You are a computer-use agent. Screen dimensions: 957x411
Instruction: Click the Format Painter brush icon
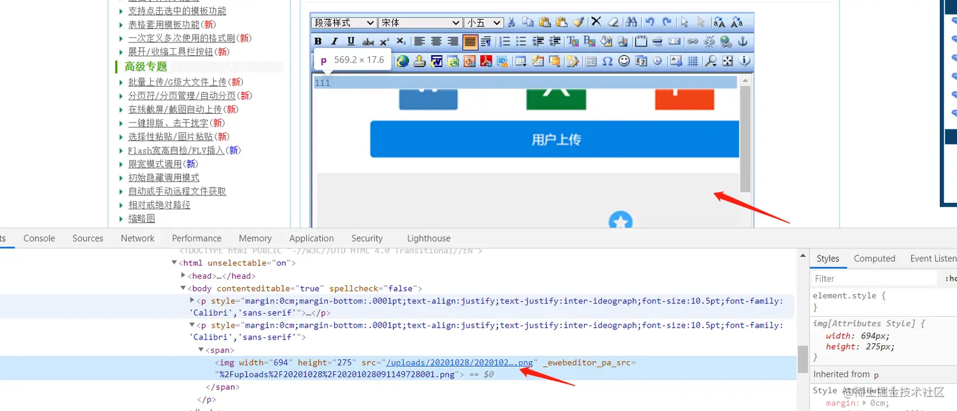pyautogui.click(x=579, y=23)
